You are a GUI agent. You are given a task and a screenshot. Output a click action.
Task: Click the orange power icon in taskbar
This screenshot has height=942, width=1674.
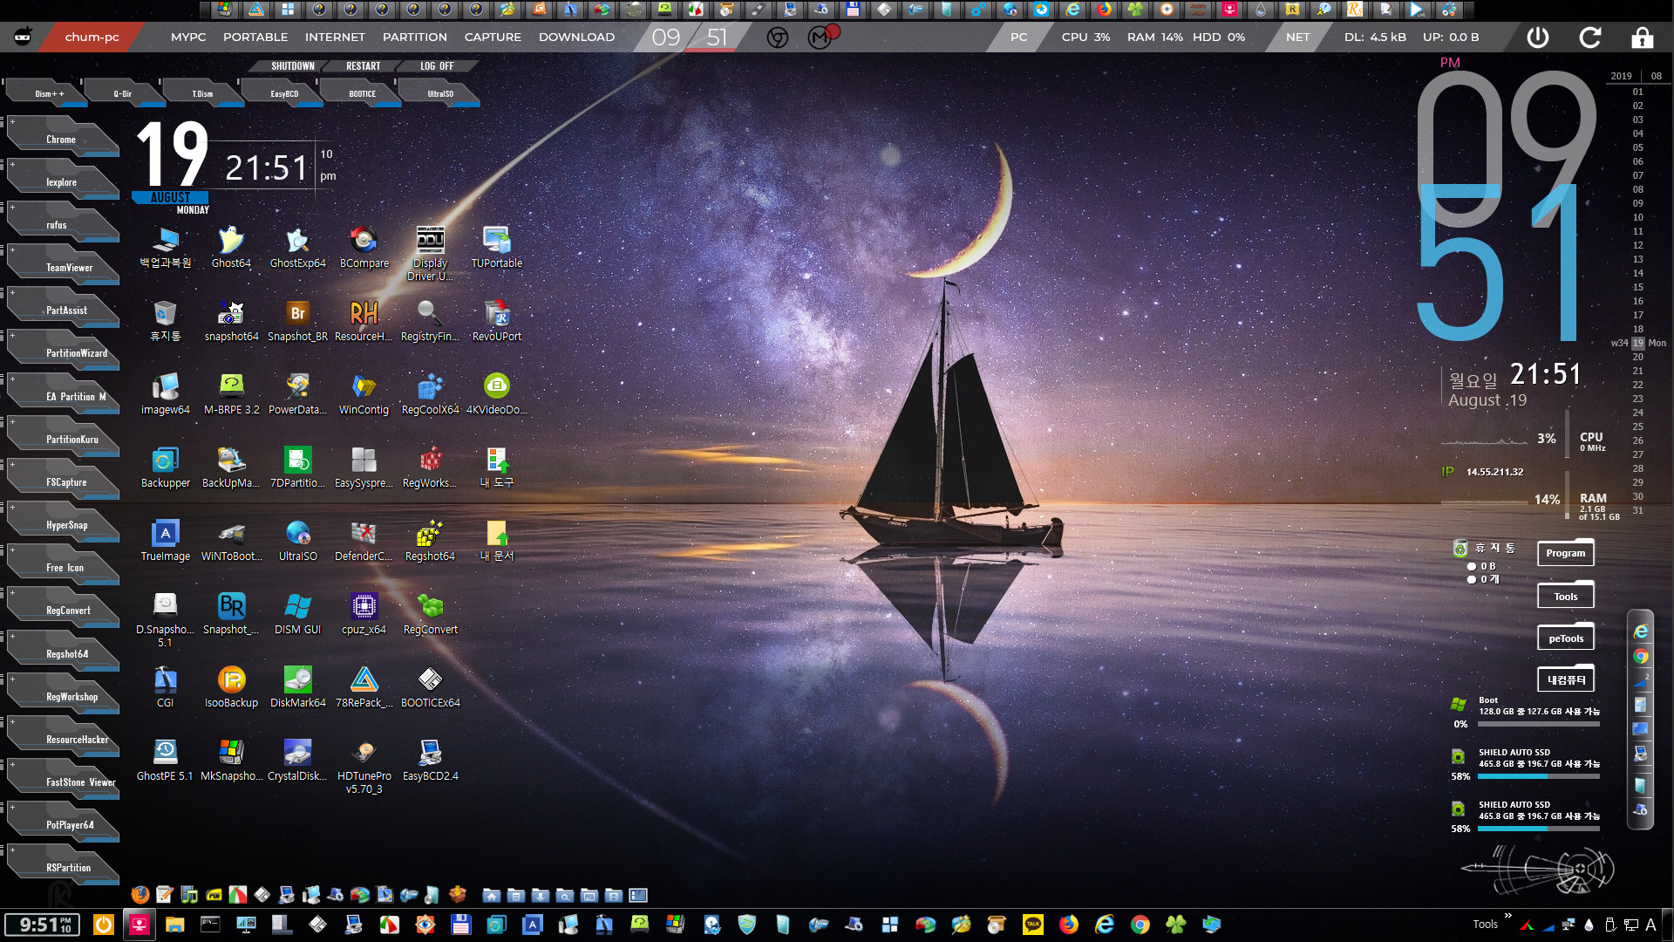[103, 925]
